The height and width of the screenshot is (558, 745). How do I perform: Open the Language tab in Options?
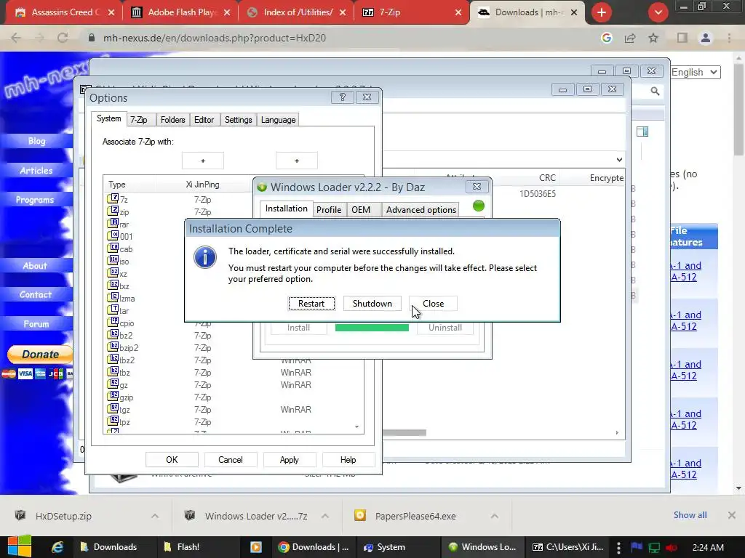[x=278, y=120]
